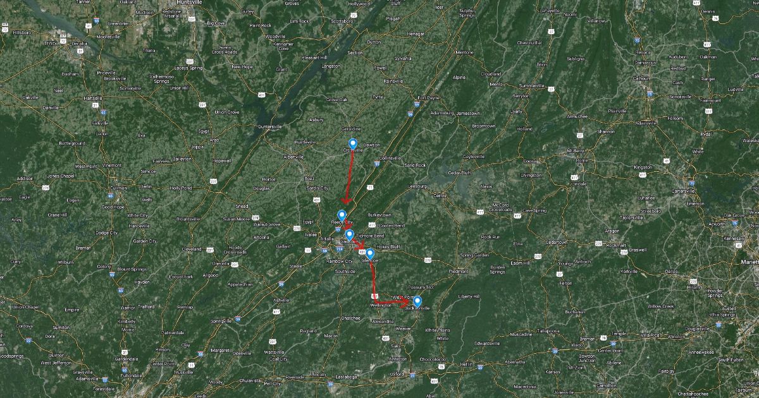Image resolution: width=759 pixels, height=398 pixels.
Task: Select the Cartersville label
Action: click(x=682, y=191)
